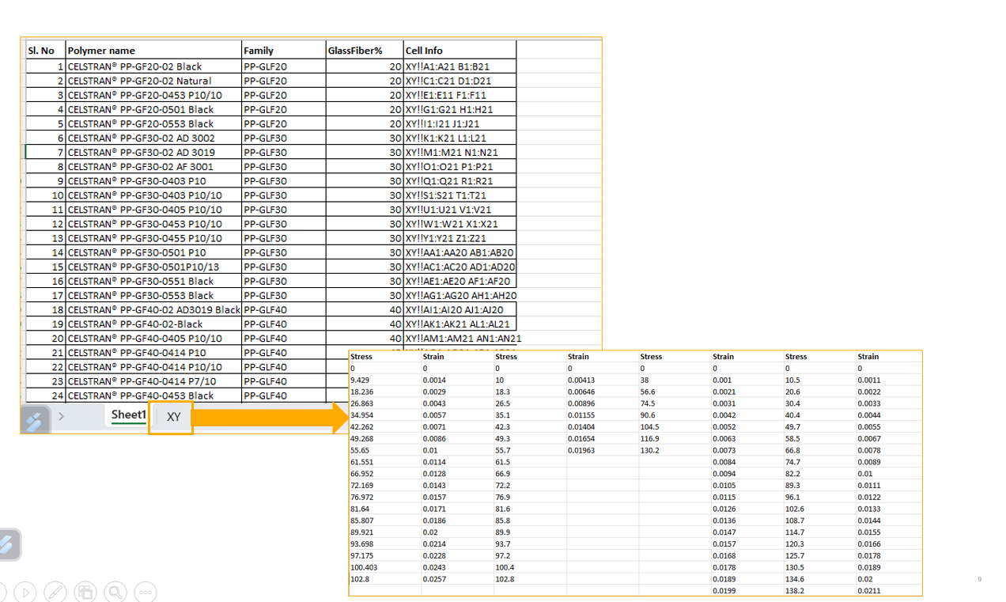Click cell info 'XY!!A1:A21 B1:B21'
The image size is (1006, 602).
(x=460, y=66)
